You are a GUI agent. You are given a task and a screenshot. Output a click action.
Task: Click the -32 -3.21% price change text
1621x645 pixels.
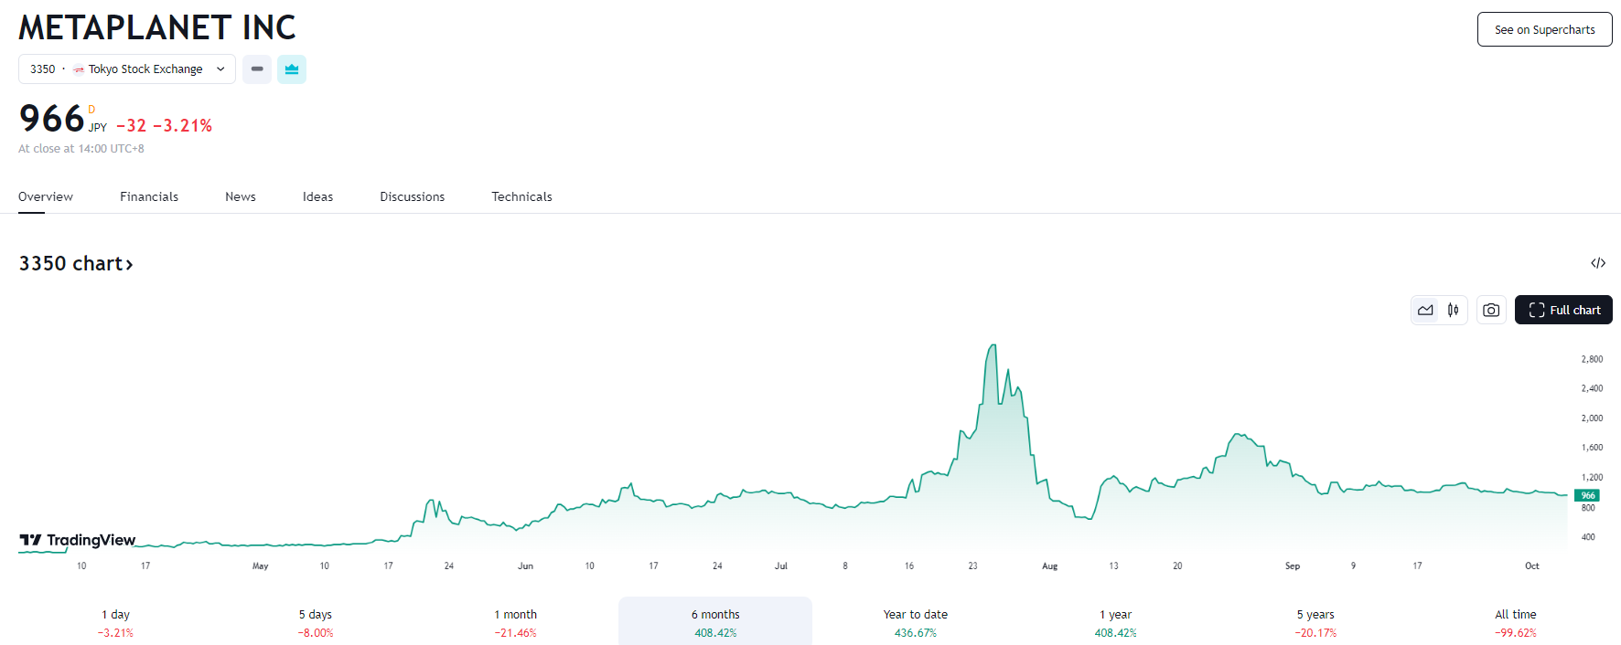coord(165,126)
